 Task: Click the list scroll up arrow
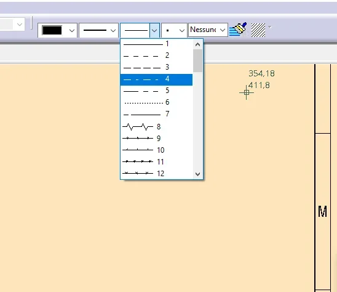click(198, 44)
